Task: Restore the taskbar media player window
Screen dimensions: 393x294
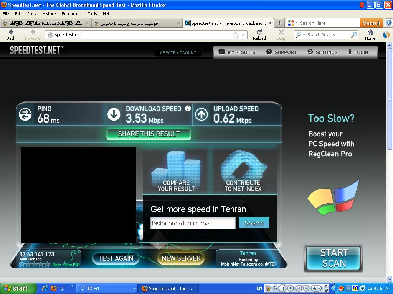Action: pyautogui.click(x=326, y=290)
